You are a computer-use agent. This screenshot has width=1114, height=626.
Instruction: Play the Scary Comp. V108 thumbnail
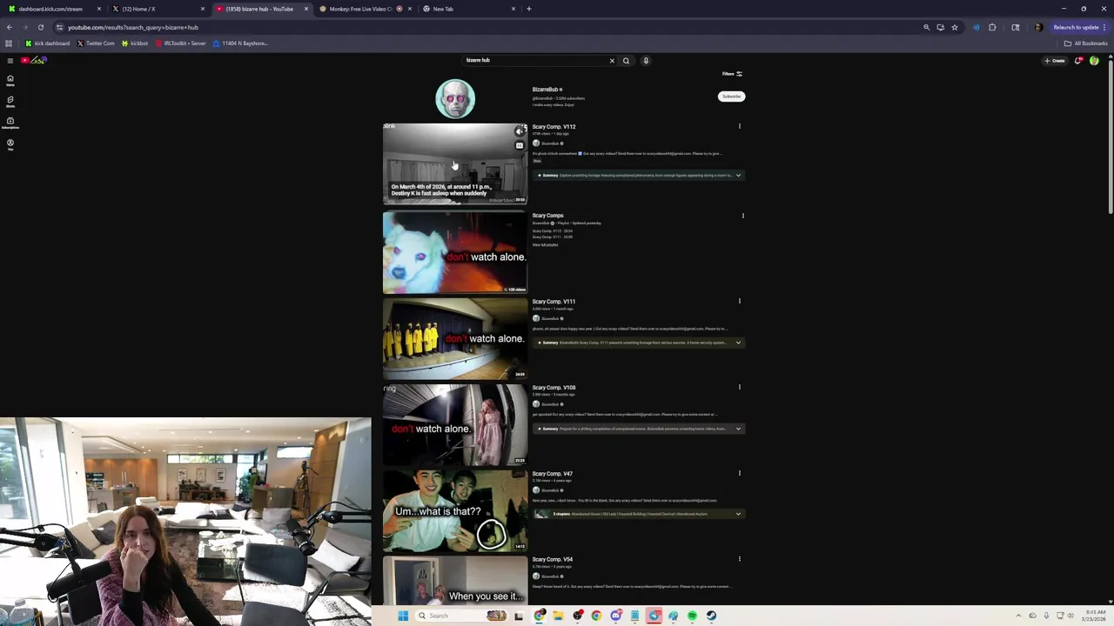455,425
